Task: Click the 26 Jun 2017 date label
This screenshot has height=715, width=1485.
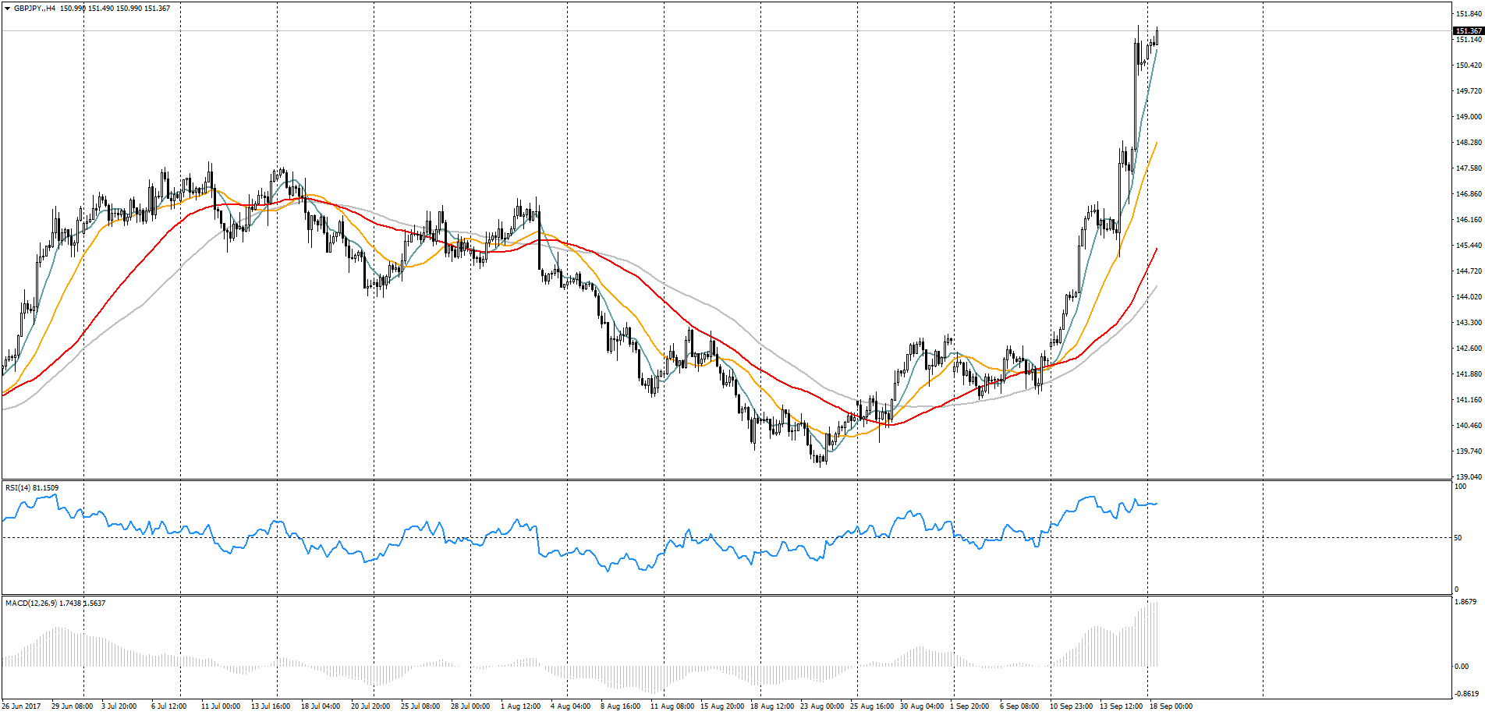Action: pyautogui.click(x=22, y=706)
